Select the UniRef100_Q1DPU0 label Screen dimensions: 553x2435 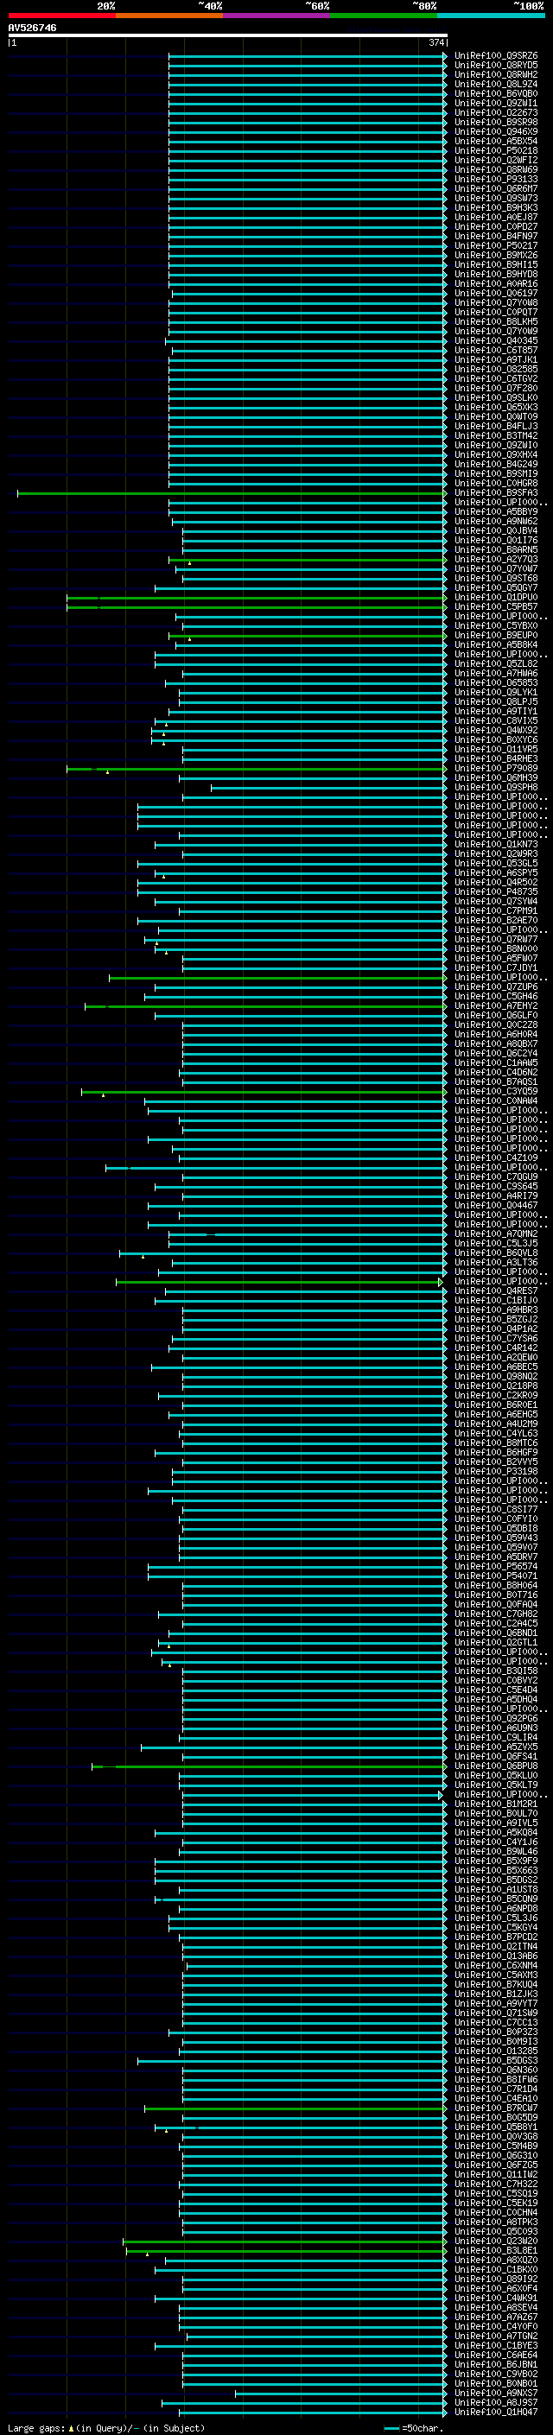[496, 598]
